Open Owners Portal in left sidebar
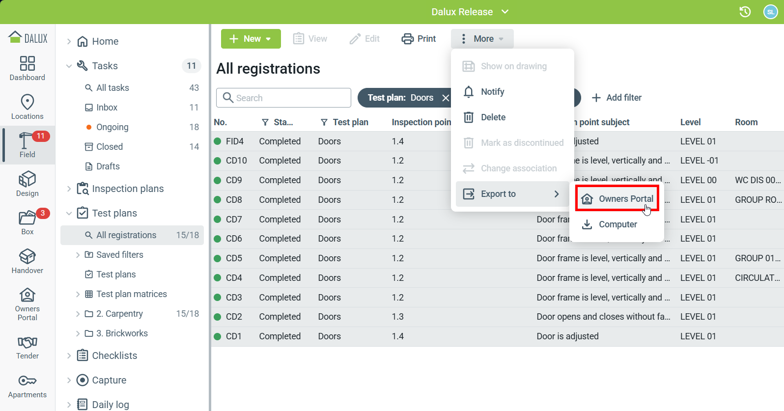784x411 pixels. point(28,304)
